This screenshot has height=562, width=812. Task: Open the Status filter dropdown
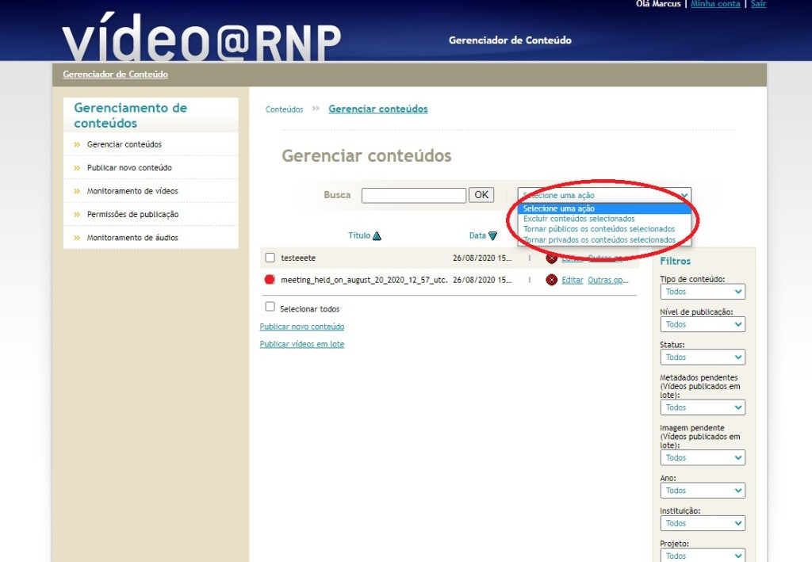pyautogui.click(x=702, y=357)
